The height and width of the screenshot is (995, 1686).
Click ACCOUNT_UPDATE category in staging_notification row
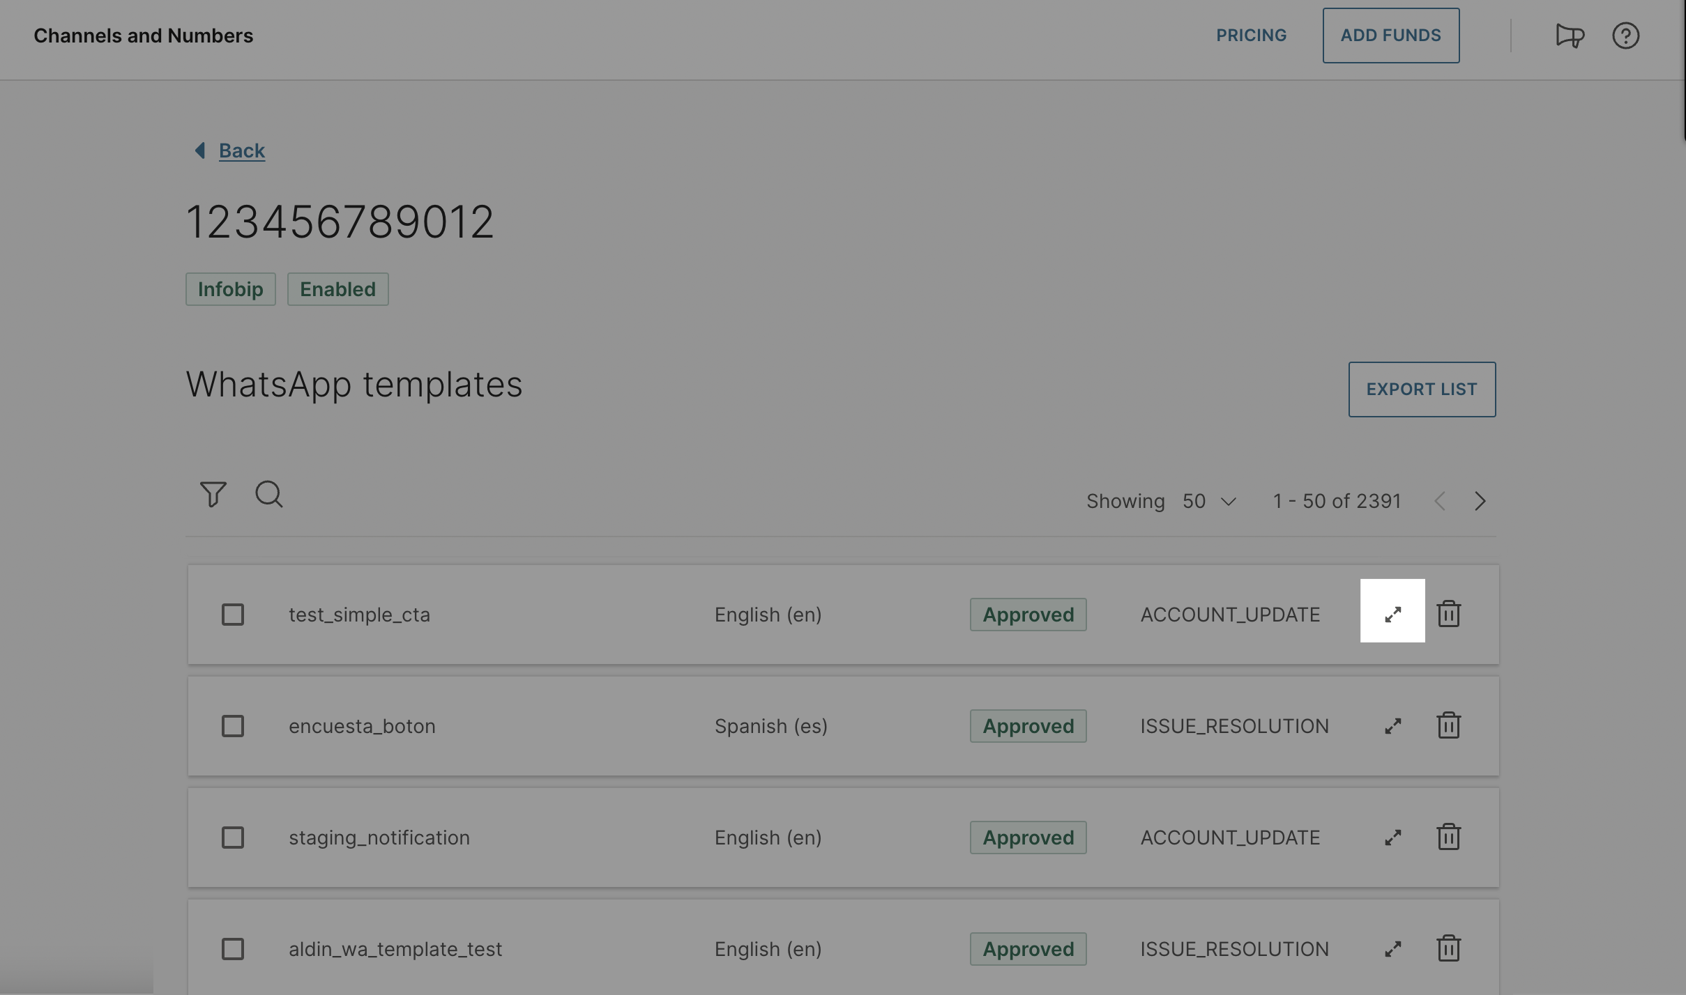pos(1231,838)
